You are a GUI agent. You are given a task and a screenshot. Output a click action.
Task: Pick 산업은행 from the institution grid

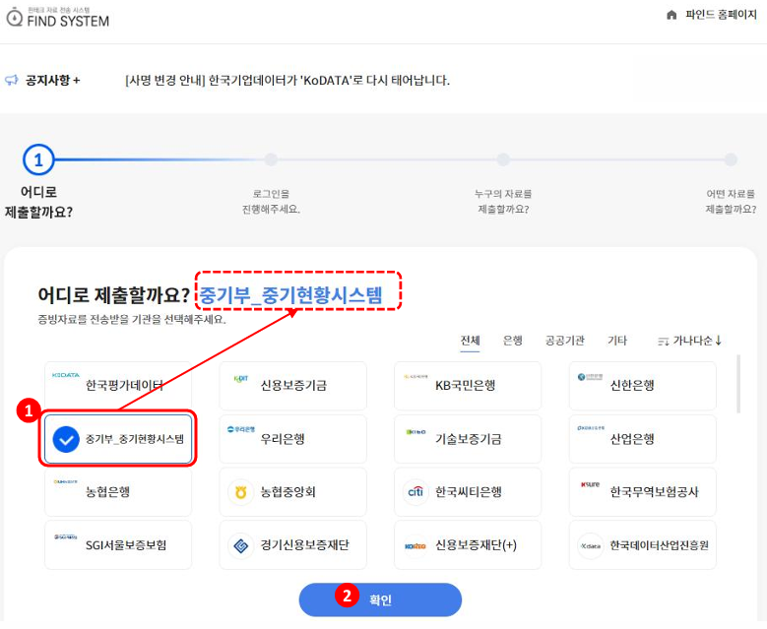[642, 439]
